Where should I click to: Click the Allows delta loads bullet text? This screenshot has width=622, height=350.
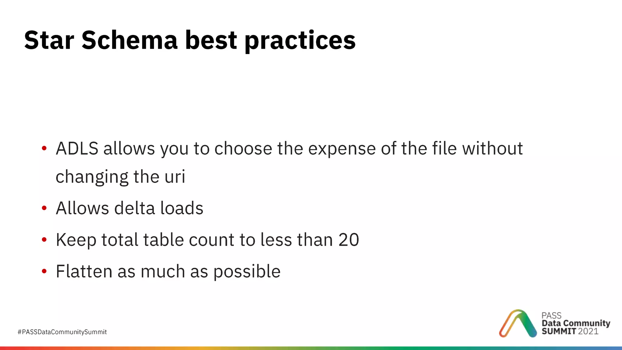[x=129, y=208]
